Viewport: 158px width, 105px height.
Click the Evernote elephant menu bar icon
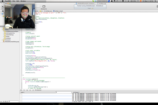[115, 1]
